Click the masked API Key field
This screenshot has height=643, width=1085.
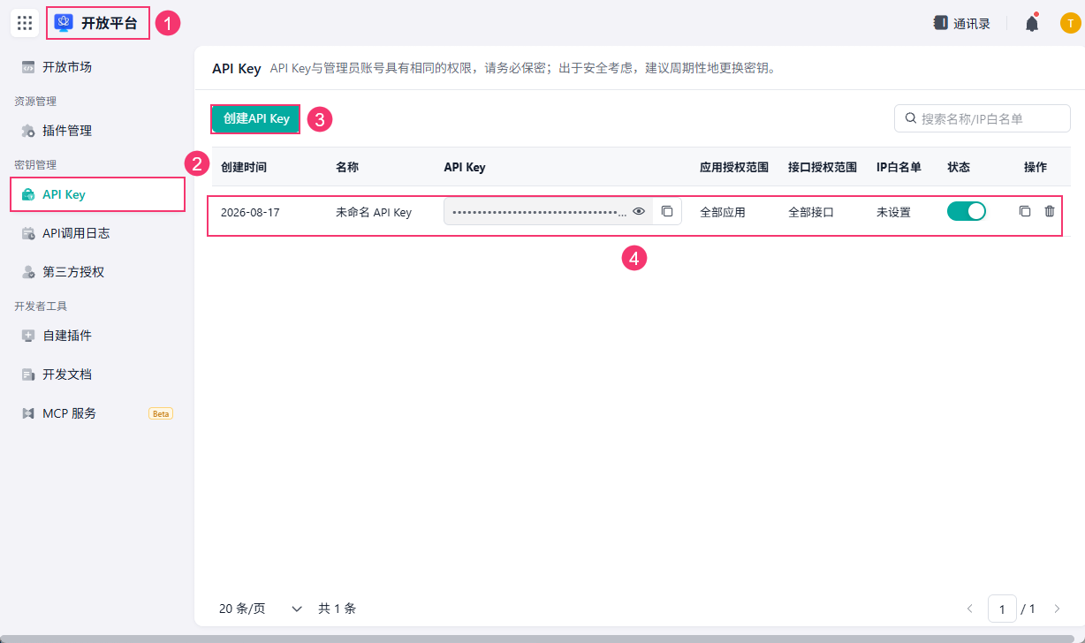tap(548, 212)
